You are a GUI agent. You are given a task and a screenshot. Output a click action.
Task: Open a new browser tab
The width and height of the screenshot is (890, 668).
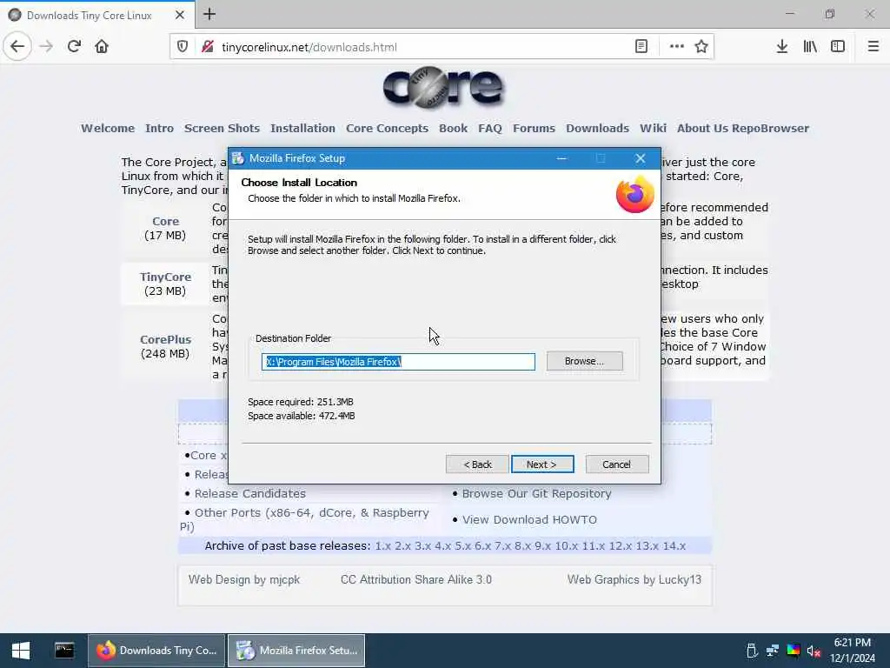[x=209, y=14]
